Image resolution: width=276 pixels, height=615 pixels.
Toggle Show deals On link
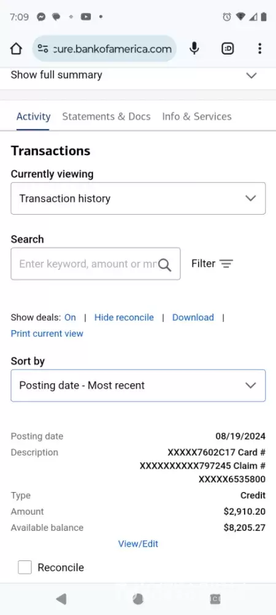pos(70,317)
